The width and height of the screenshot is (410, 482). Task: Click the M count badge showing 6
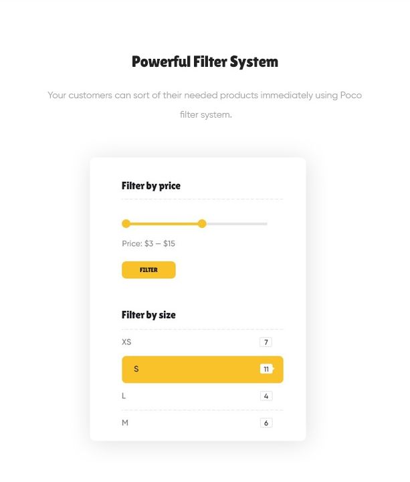(266, 423)
